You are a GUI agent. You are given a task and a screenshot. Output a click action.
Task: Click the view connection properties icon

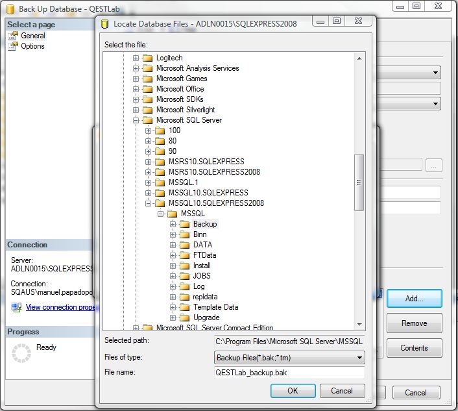16,307
